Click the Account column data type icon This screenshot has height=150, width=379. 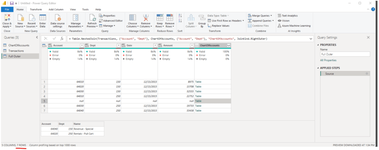50,45
